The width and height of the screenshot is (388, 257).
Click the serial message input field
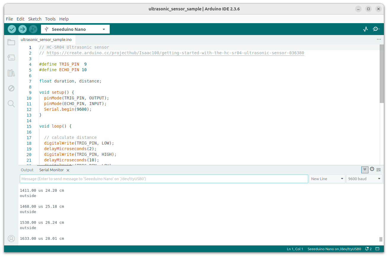(x=163, y=179)
